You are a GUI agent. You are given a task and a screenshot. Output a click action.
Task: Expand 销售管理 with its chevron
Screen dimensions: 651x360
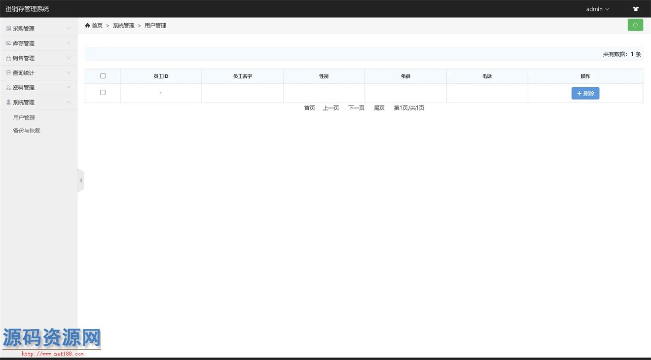pyautogui.click(x=69, y=58)
